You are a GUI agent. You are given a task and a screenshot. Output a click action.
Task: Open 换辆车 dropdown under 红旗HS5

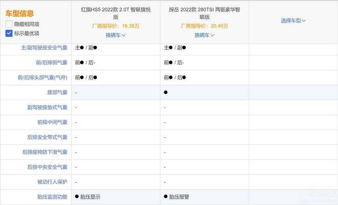tap(116, 35)
